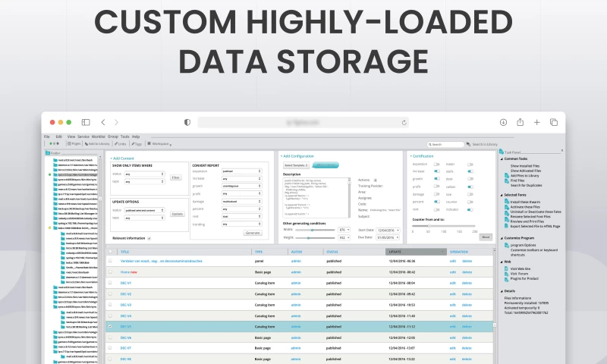This screenshot has height=364, width=607.
Task: Close the Task Panel with x
Action: click(x=562, y=150)
